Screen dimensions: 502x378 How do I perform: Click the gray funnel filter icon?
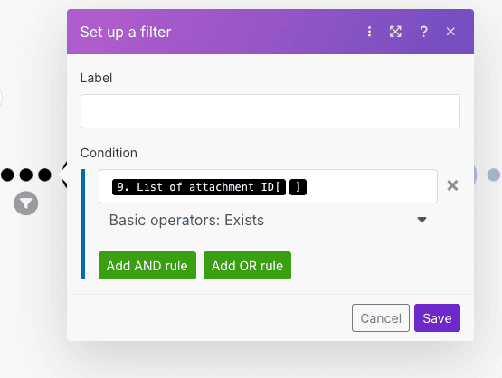[x=26, y=203]
